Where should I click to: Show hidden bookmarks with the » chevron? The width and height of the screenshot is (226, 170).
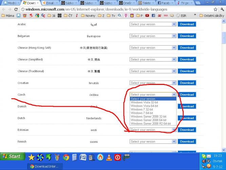195,15
